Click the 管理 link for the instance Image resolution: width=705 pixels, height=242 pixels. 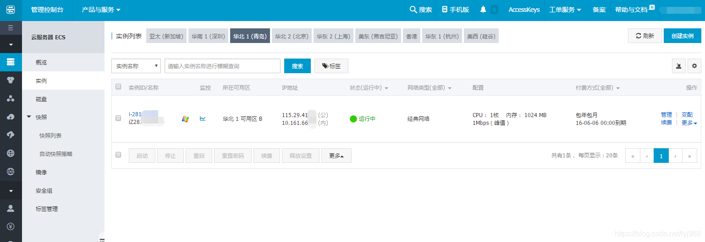coord(666,115)
